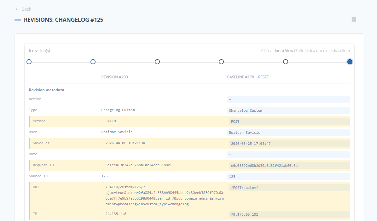Click baseline Type field Changelog Custom

pos(288,110)
